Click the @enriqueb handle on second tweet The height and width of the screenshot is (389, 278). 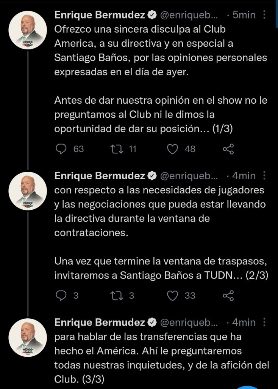pos(189,176)
